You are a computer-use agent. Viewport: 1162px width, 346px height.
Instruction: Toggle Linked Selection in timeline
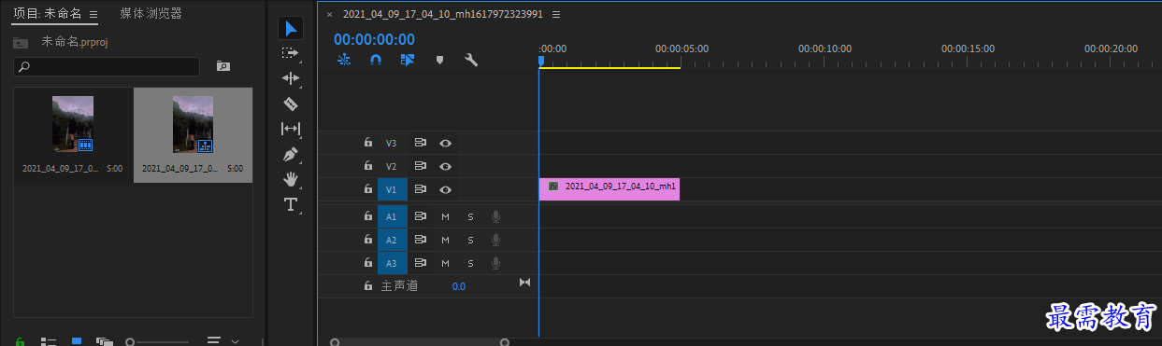coord(407,60)
